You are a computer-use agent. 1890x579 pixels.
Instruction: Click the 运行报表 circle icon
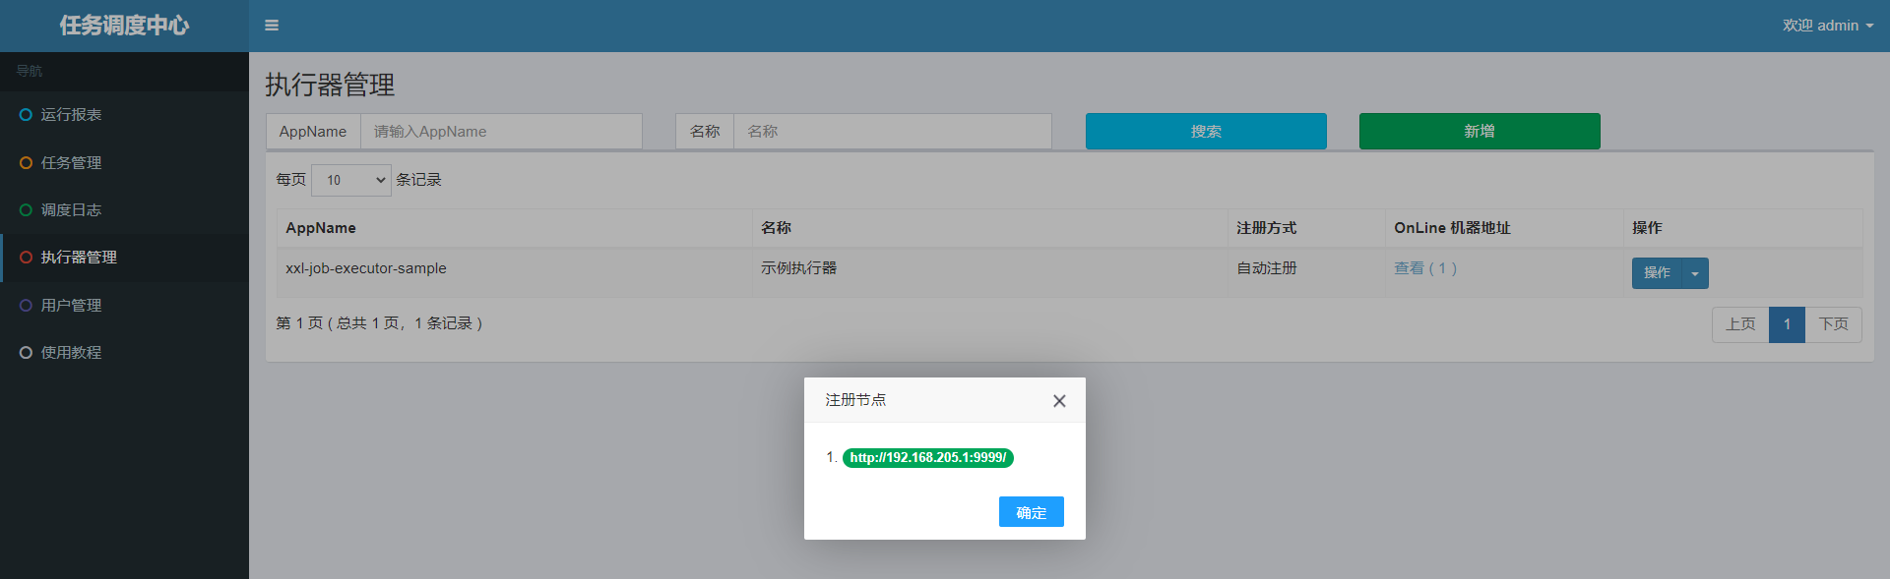pos(26,115)
